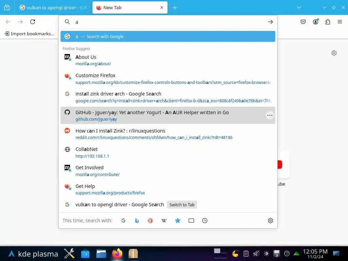Open Get Involved suggestion
The image size is (348, 261).
pos(168,171)
